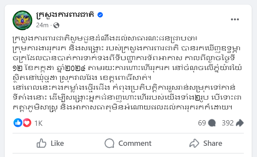257x157 pixels.
Task: Click the thumbs-up outline icon to like
Action: pos(41,143)
